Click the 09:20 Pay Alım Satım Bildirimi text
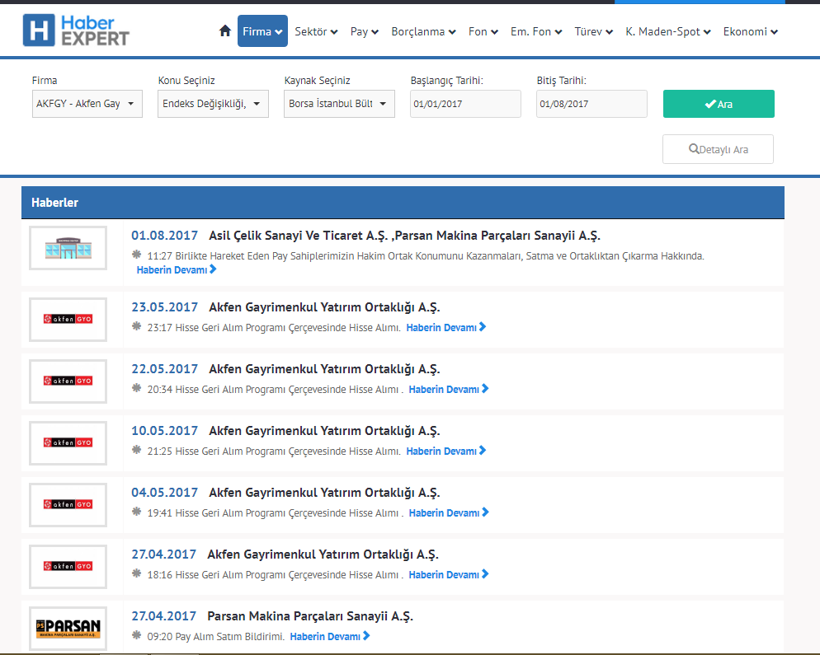 (216, 637)
